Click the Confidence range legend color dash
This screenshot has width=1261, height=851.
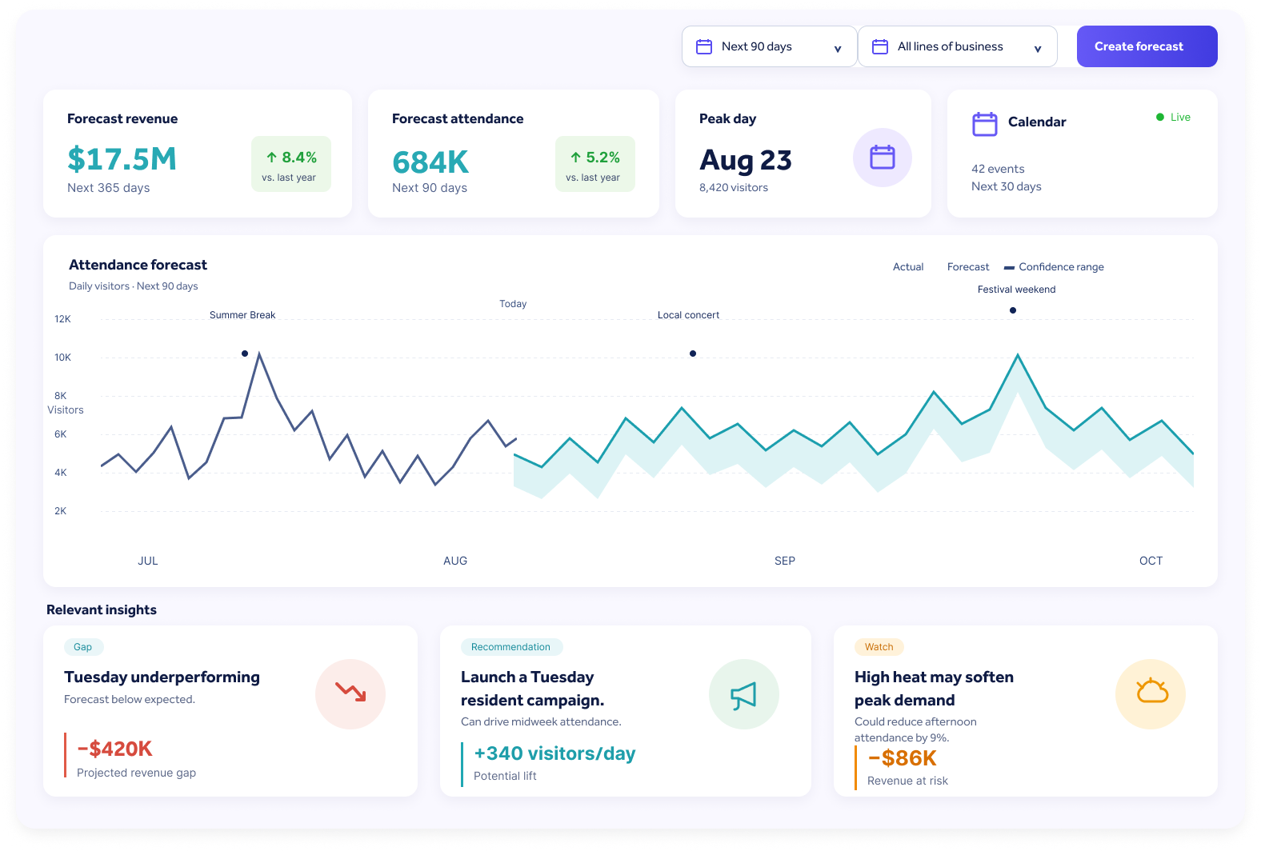click(x=1010, y=268)
